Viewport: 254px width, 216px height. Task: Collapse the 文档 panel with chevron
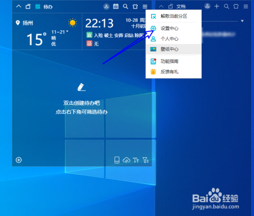(161, 6)
